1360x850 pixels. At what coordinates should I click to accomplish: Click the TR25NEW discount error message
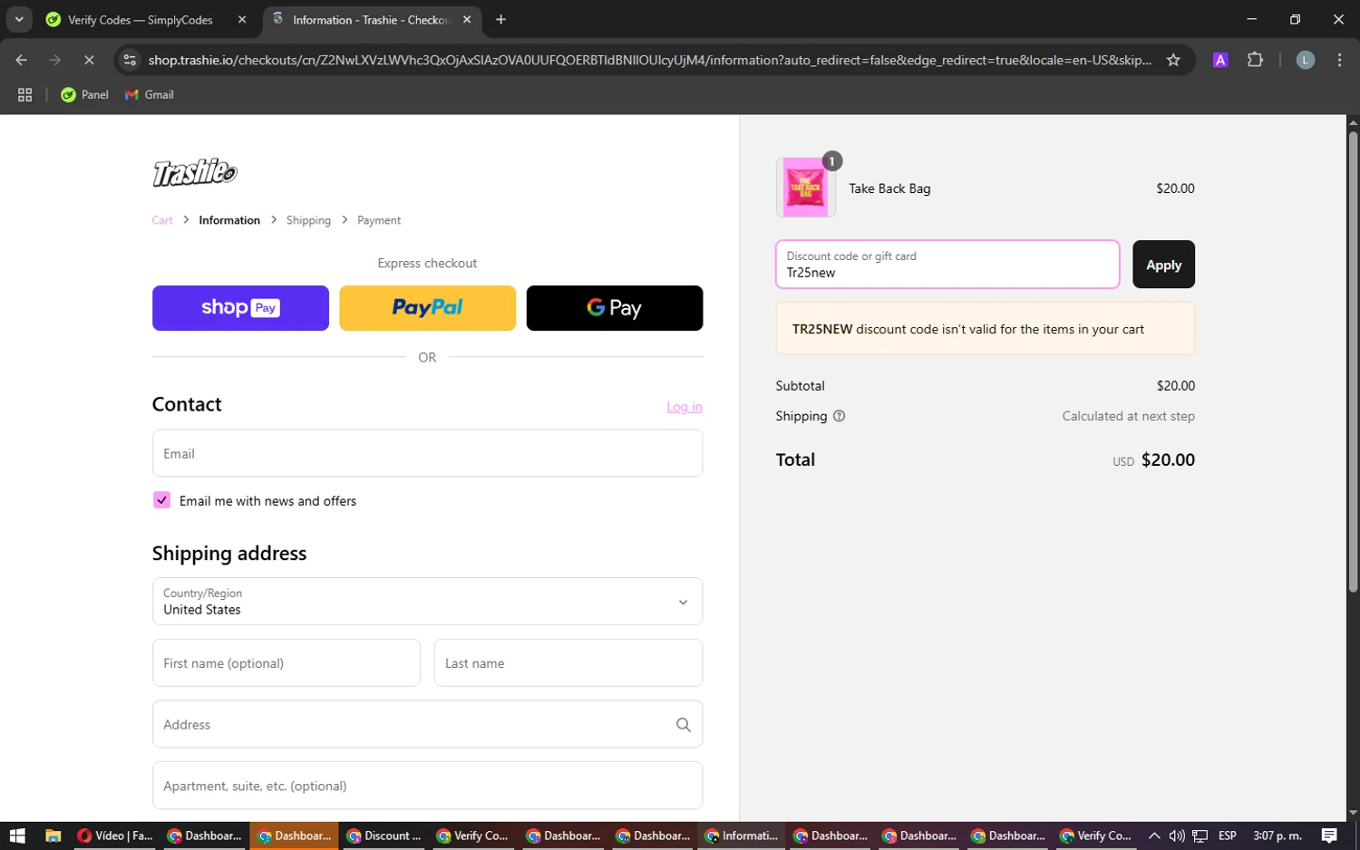click(x=986, y=329)
